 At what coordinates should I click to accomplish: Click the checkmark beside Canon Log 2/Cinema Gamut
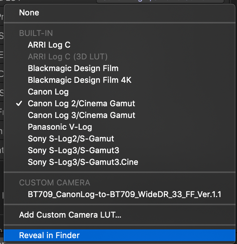click(x=19, y=104)
